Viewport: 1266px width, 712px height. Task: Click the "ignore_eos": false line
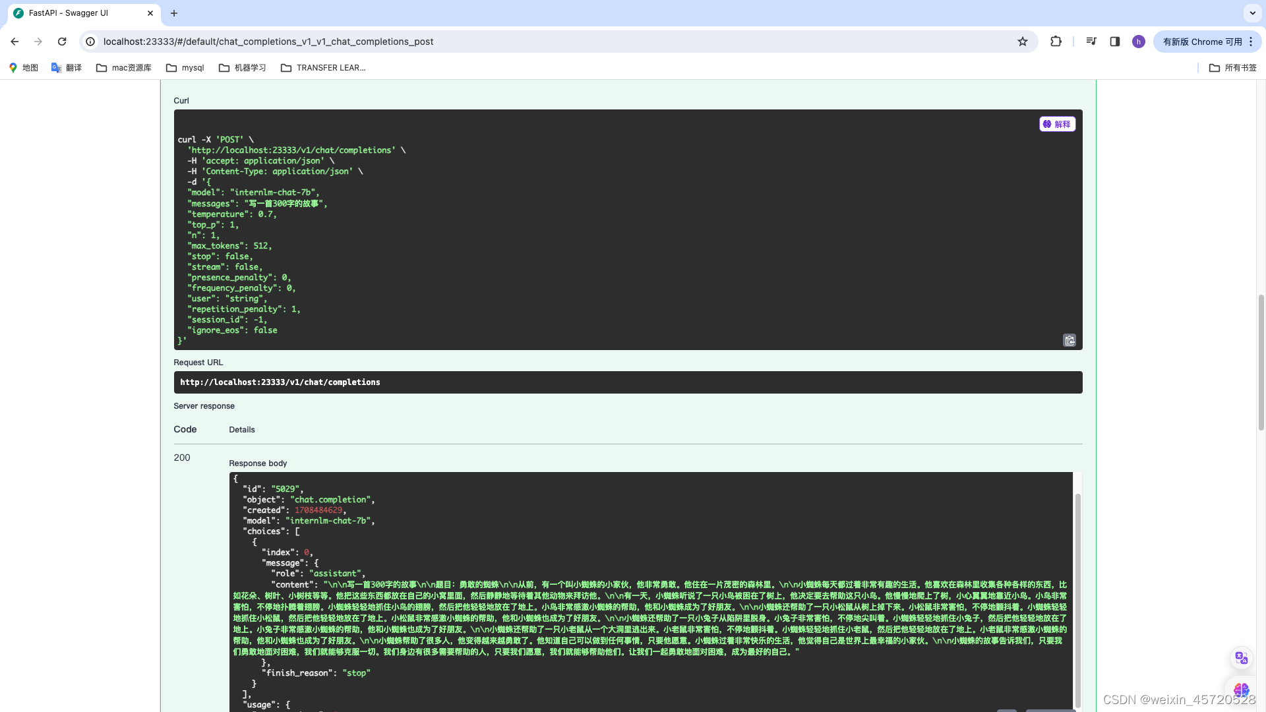point(232,330)
